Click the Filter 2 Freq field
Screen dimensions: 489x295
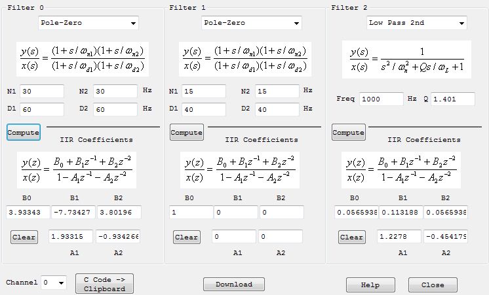[381, 99]
